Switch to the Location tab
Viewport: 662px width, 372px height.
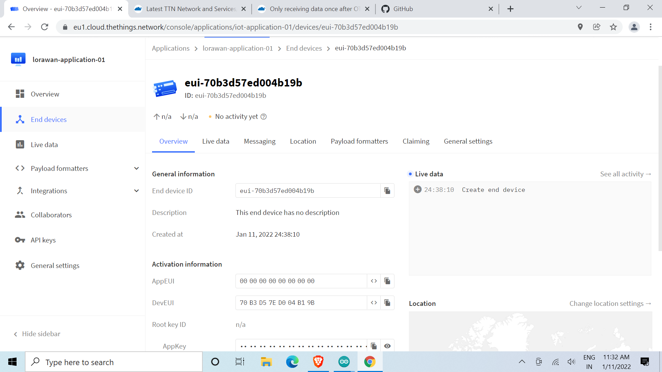(x=303, y=141)
